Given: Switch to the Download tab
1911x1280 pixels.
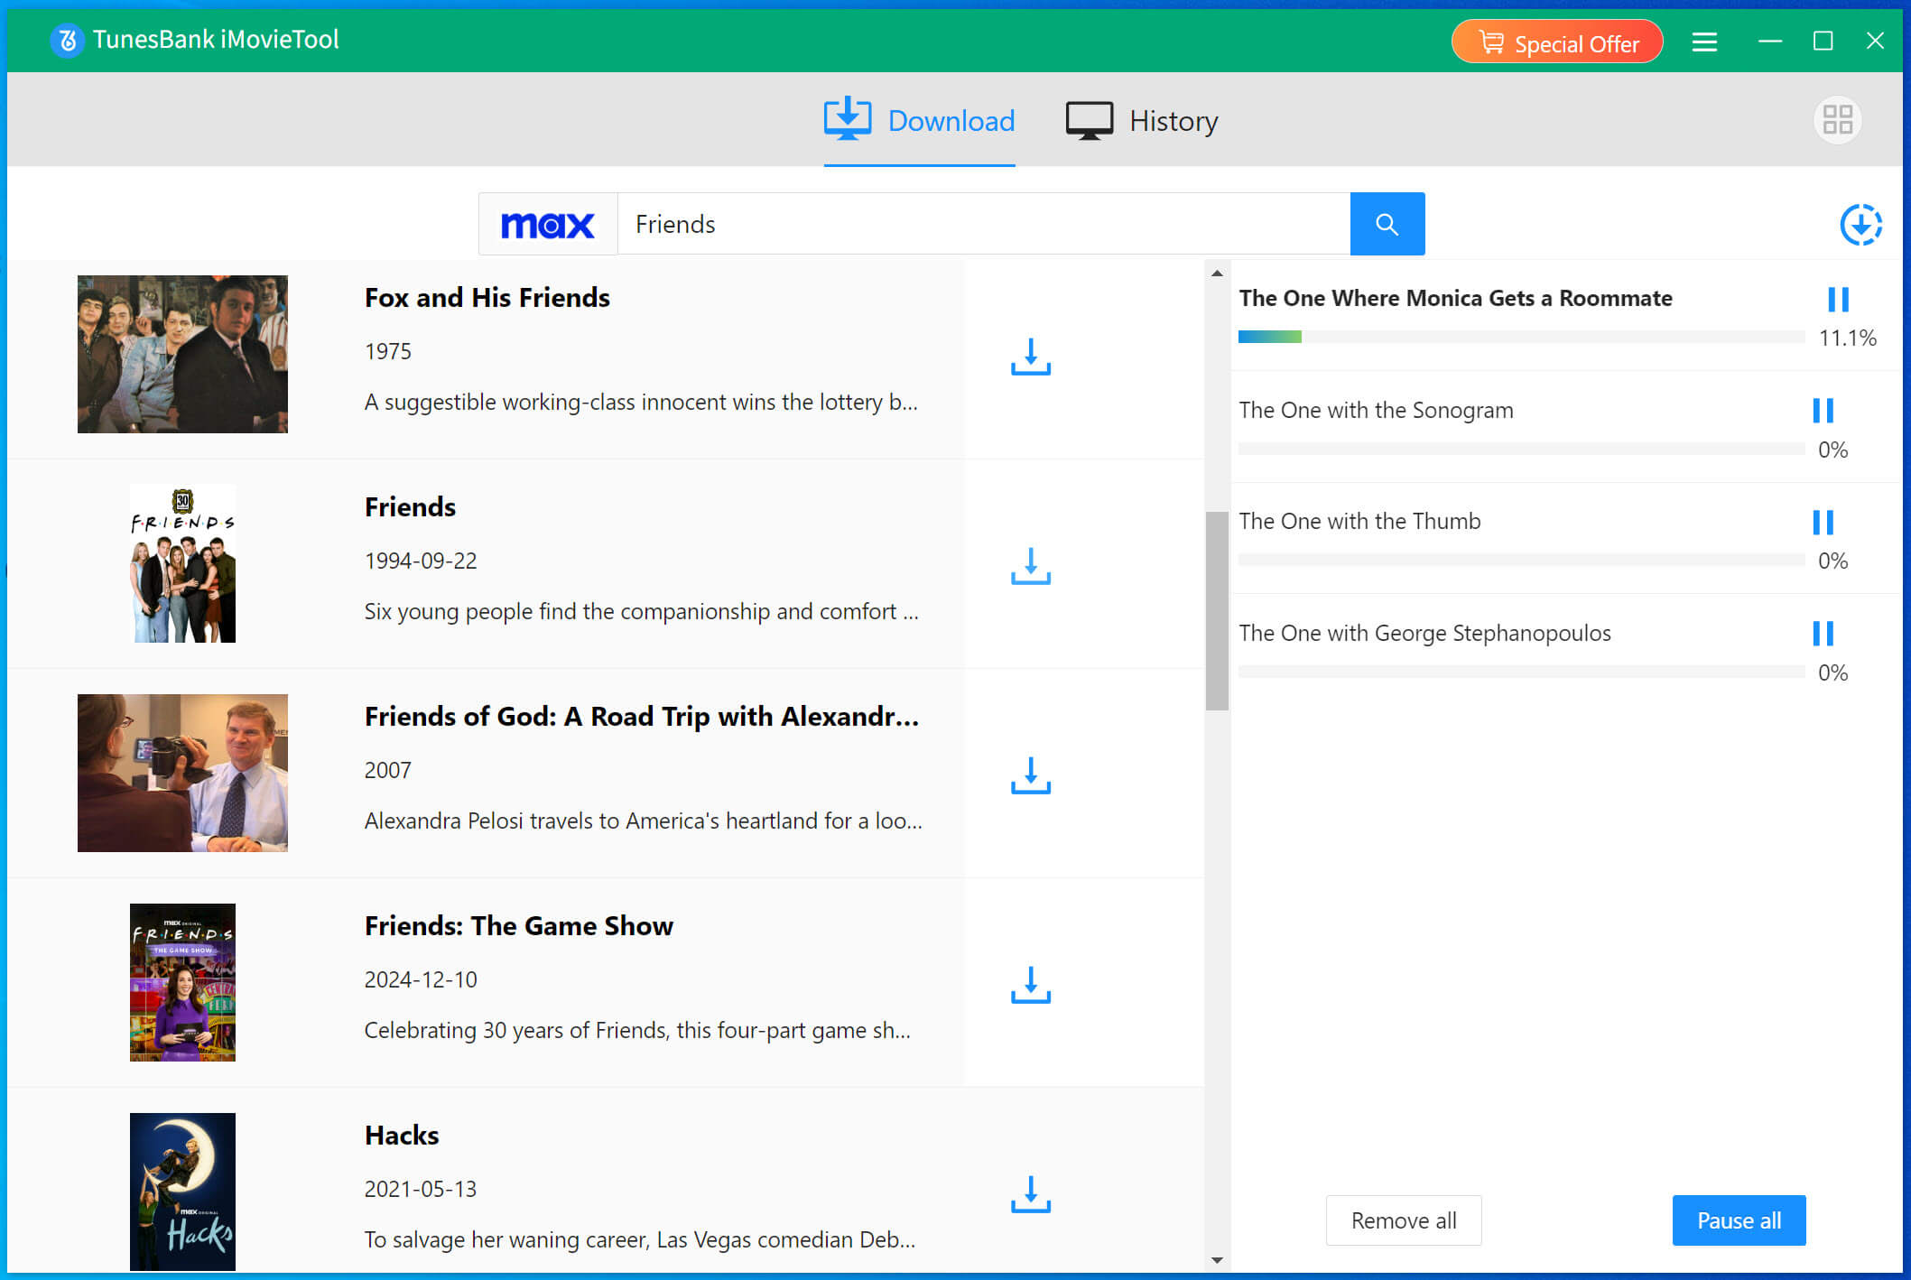Looking at the screenshot, I should 919,120.
